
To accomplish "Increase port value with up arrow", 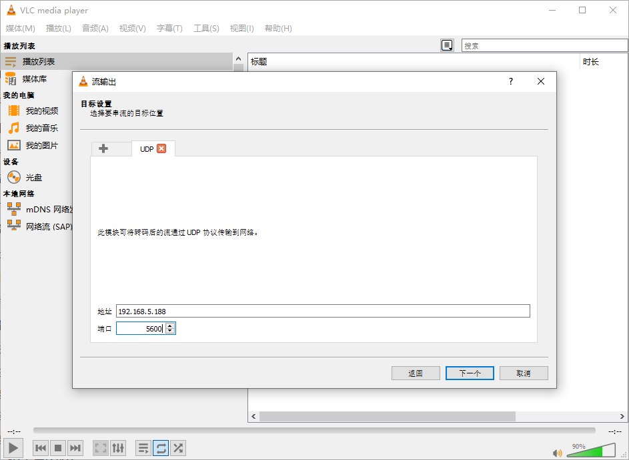I will coord(170,326).
